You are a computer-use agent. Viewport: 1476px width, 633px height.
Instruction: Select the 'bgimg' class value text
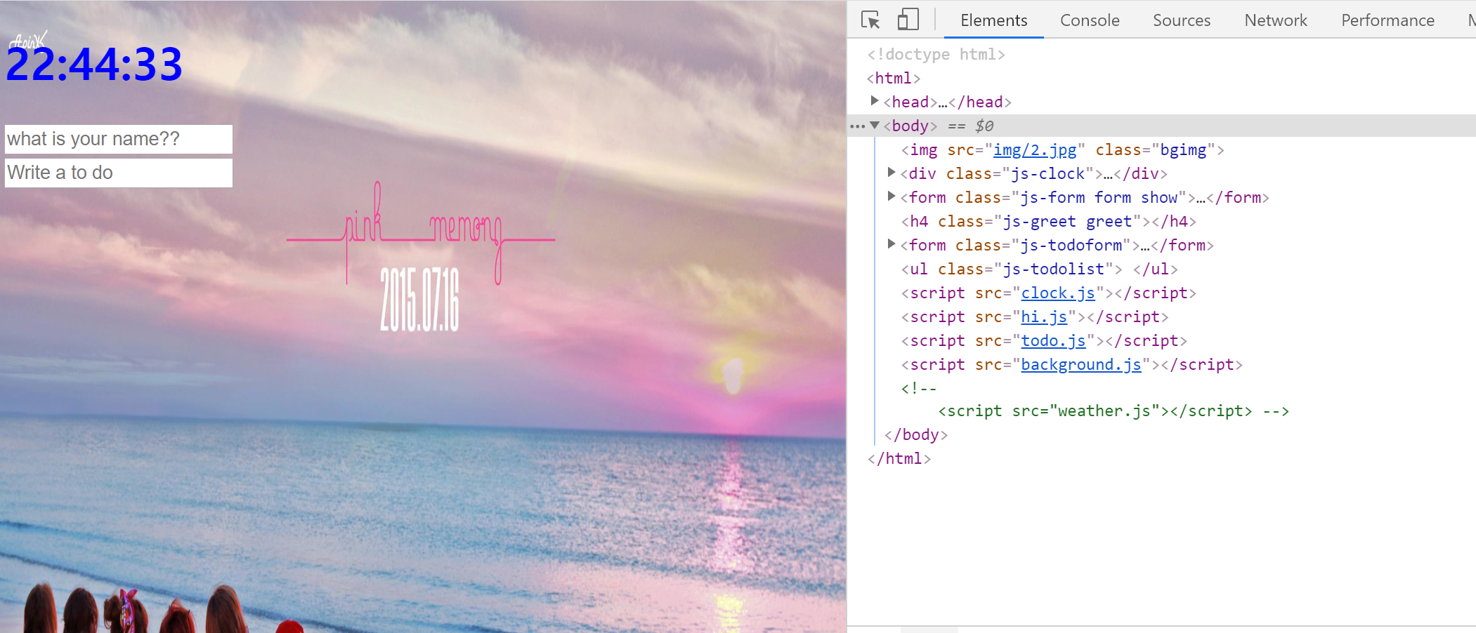point(1183,149)
